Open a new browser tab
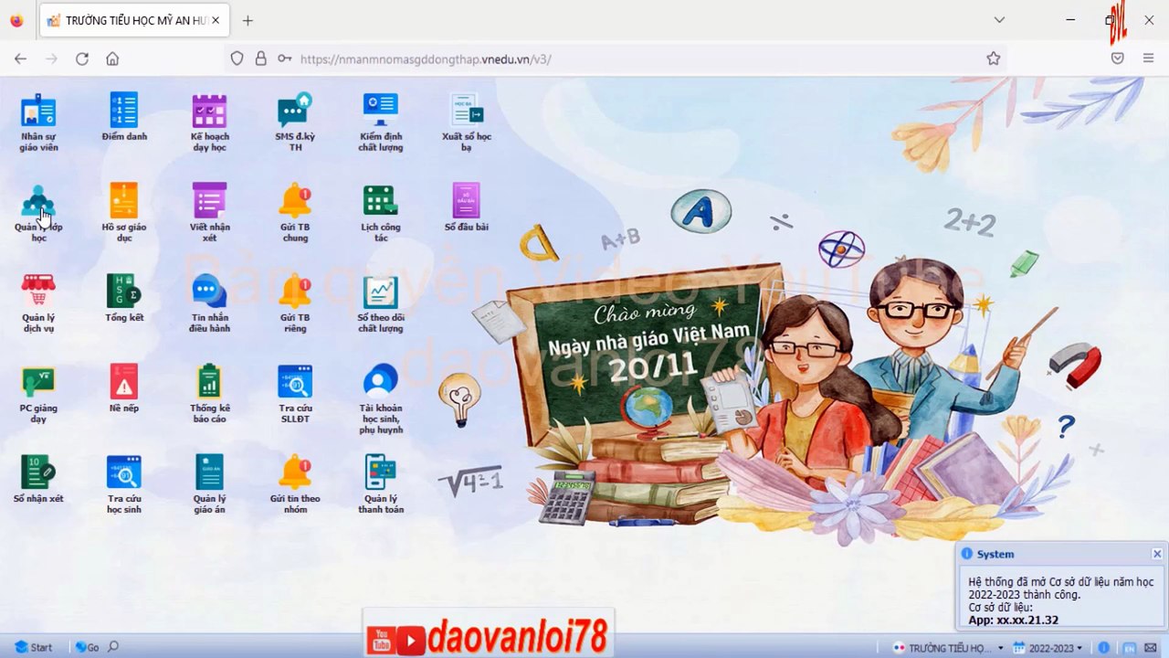 (247, 20)
